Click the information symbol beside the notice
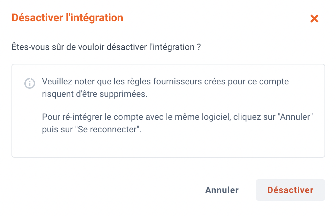This screenshot has width=336, height=216. coord(29,83)
